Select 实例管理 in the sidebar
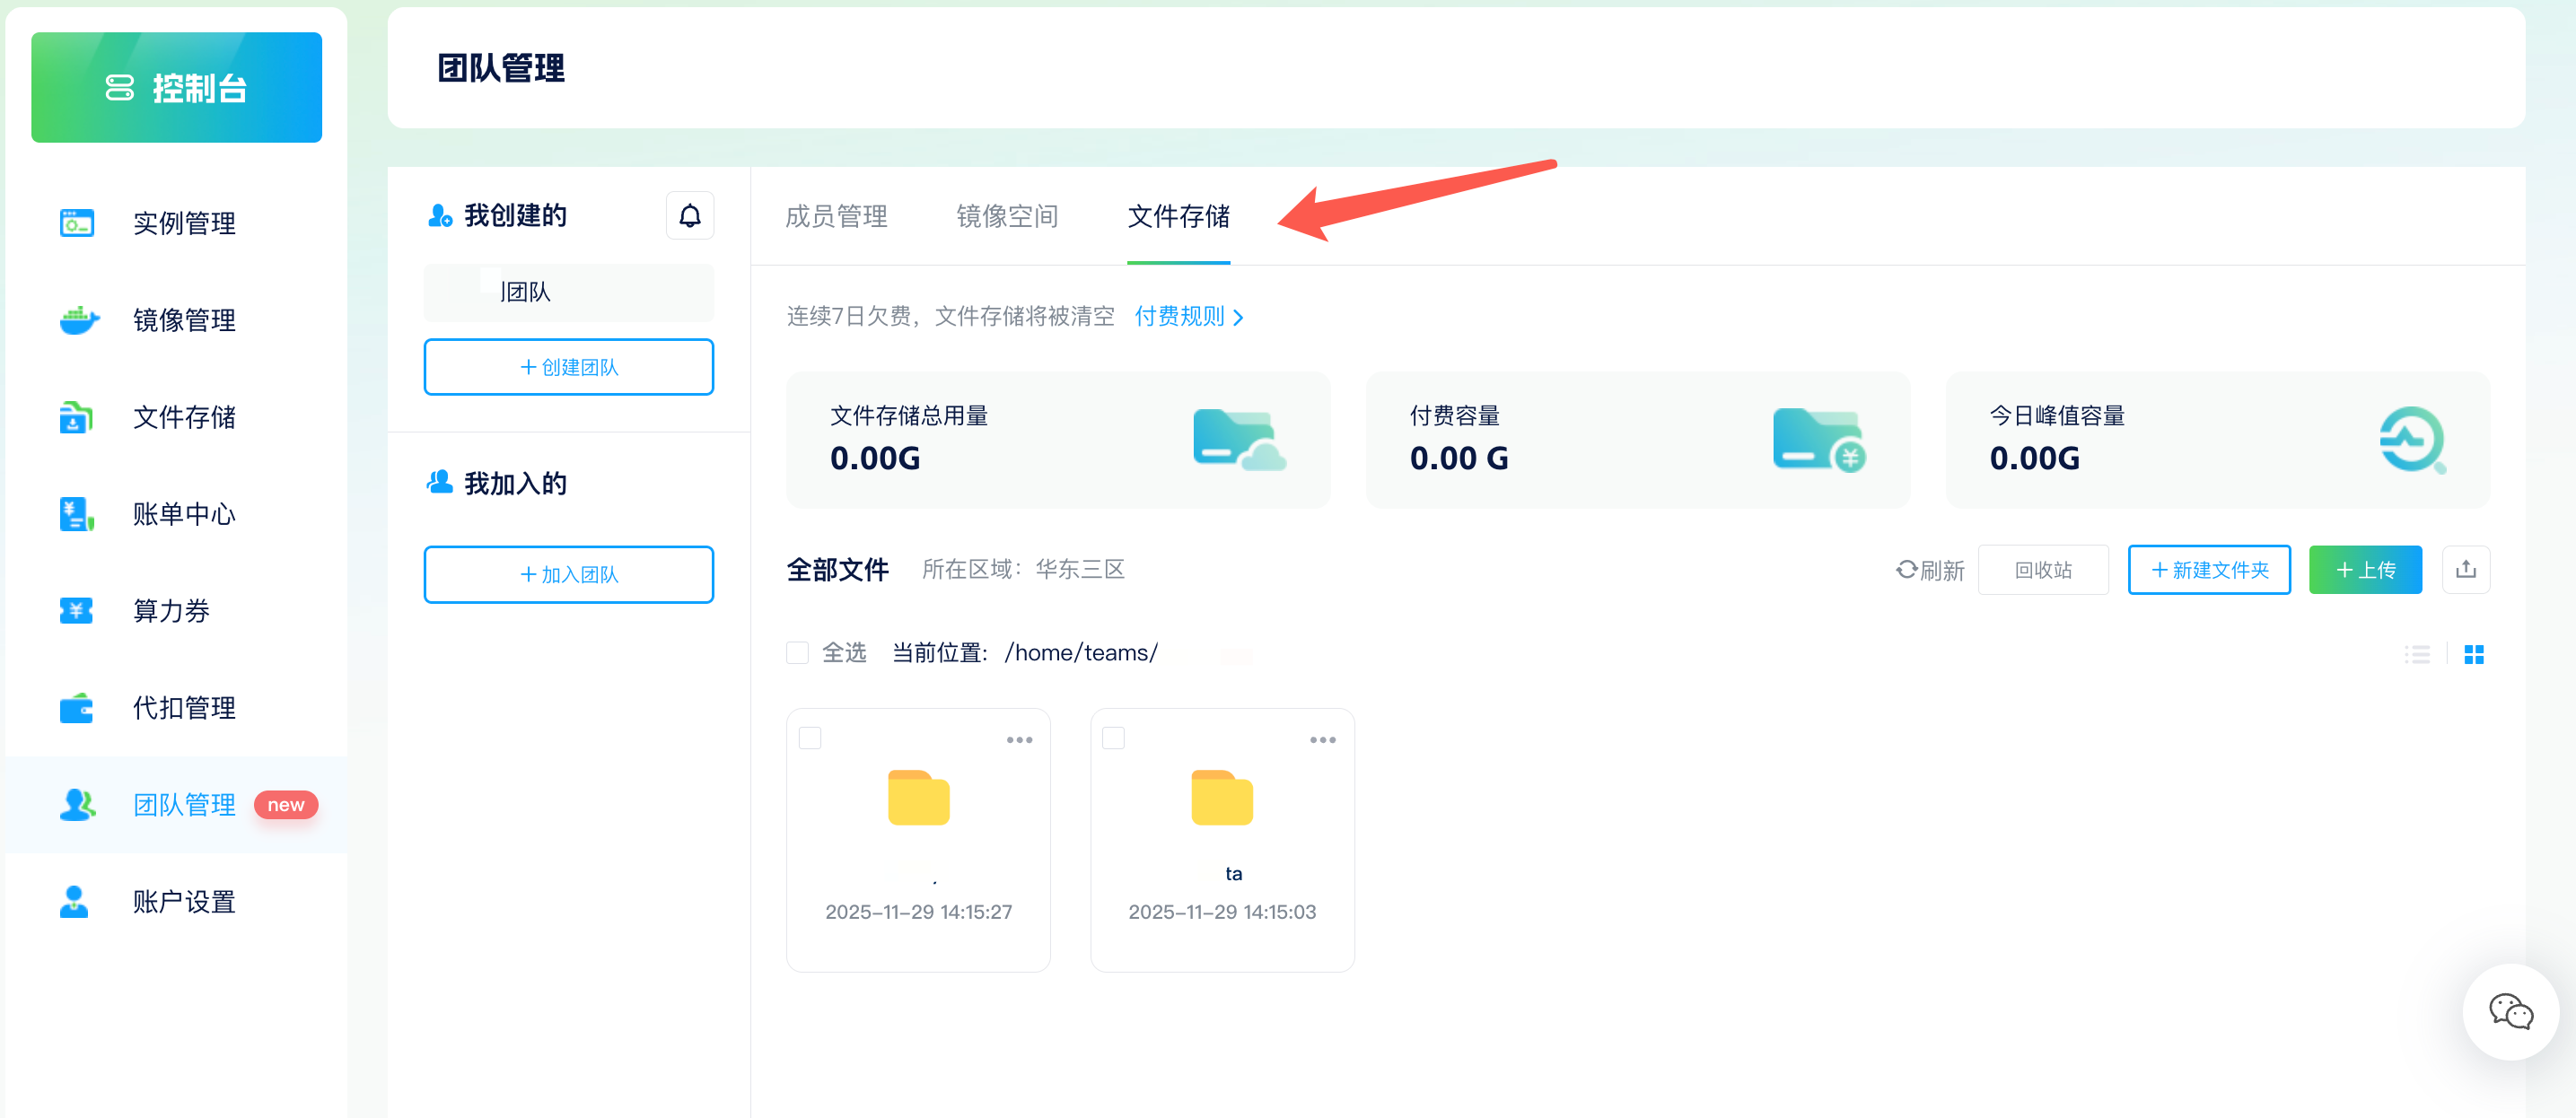Viewport: 2576px width, 1118px height. click(x=184, y=223)
